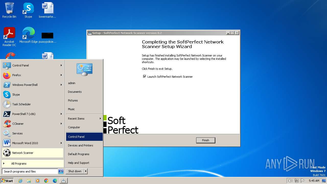Click taskbar clock showing 5:45 AM
Screen dimensions: 327x184
[x=314, y=181]
